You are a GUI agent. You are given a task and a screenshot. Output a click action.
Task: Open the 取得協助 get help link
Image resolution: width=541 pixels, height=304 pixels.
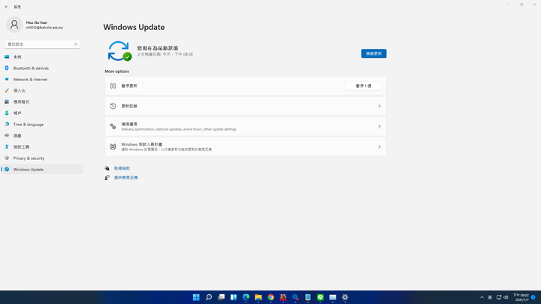pos(122,169)
